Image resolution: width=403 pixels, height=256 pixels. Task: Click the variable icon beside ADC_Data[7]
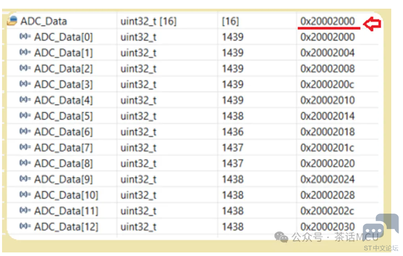25,147
